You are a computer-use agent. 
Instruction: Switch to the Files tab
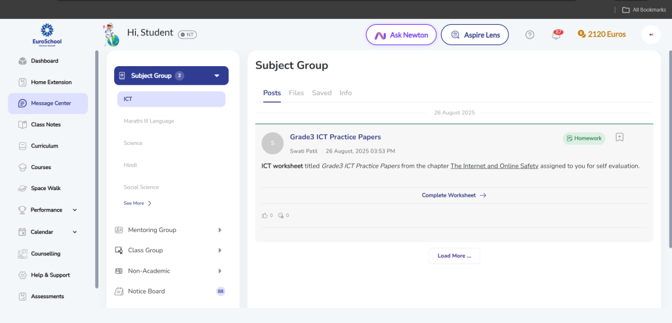point(296,93)
